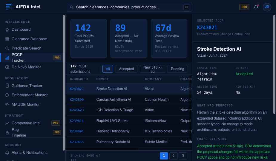Image resolution: width=276 pixels, height=161 pixels.
Task: Click the PCCP Tracker bar chart icon
Action: tap(7, 58)
